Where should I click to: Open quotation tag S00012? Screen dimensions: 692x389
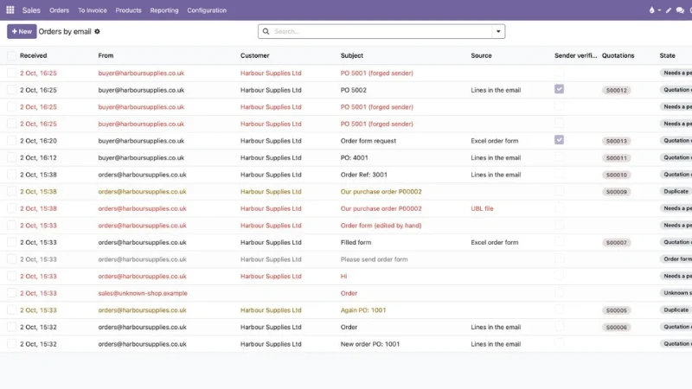(x=616, y=91)
